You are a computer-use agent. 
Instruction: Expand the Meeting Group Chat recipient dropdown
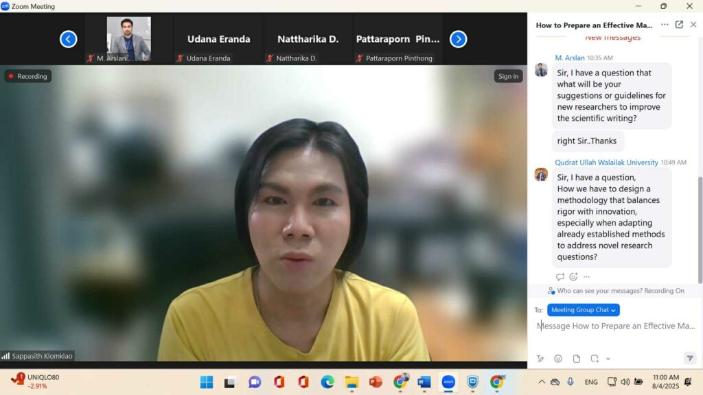(x=584, y=310)
